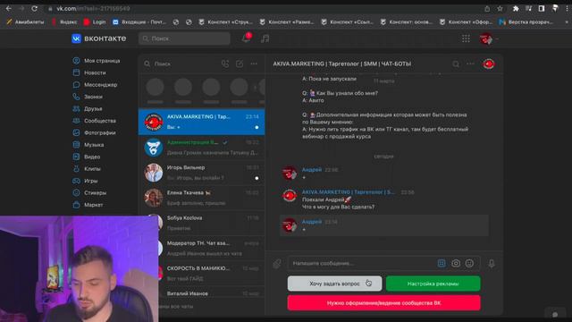Open Мессенджер in sidebar
This screenshot has height=322, width=572.
(x=95, y=85)
